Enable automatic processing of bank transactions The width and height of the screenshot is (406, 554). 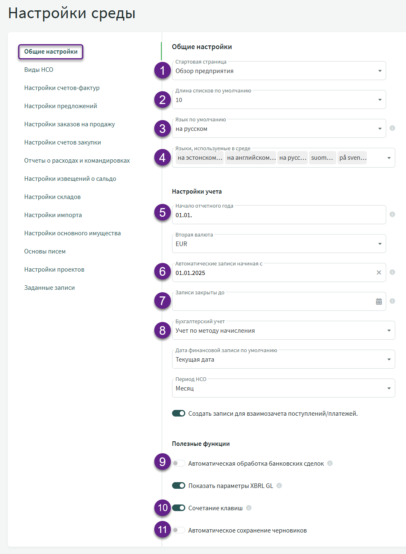click(179, 464)
